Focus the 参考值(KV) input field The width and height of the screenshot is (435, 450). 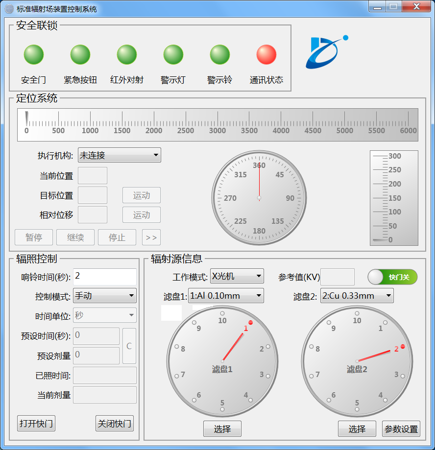point(338,277)
